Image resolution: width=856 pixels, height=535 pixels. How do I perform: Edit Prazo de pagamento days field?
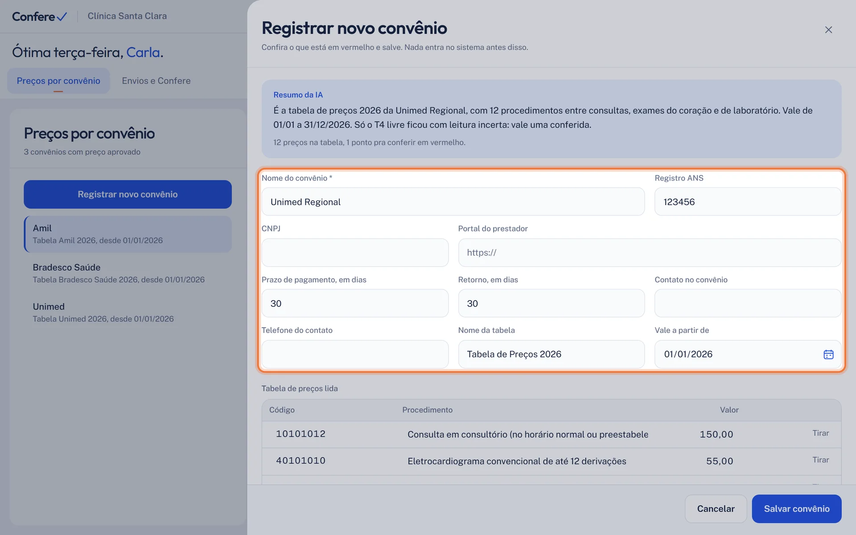355,304
